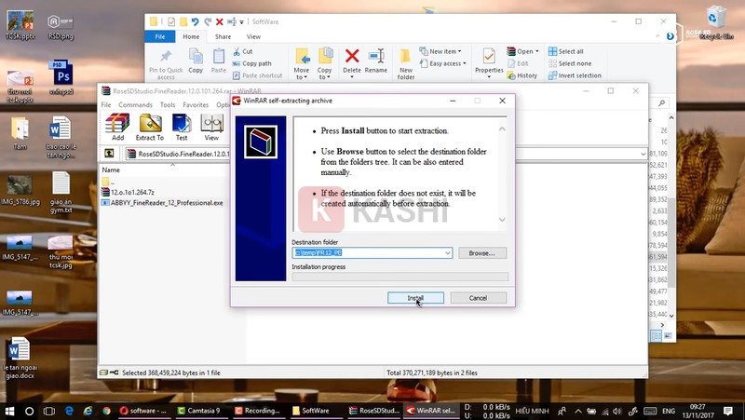This screenshot has width=745, height=420.
Task: Expand the destination folder dropdown arrow
Action: (x=447, y=253)
